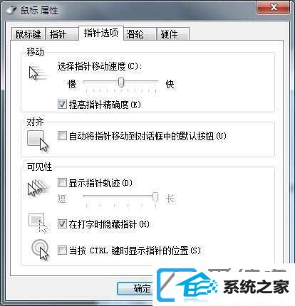Enable 显示指针轨迹 checkbox
Image resolution: width=295 pixels, height=306 pixels.
click(62, 183)
